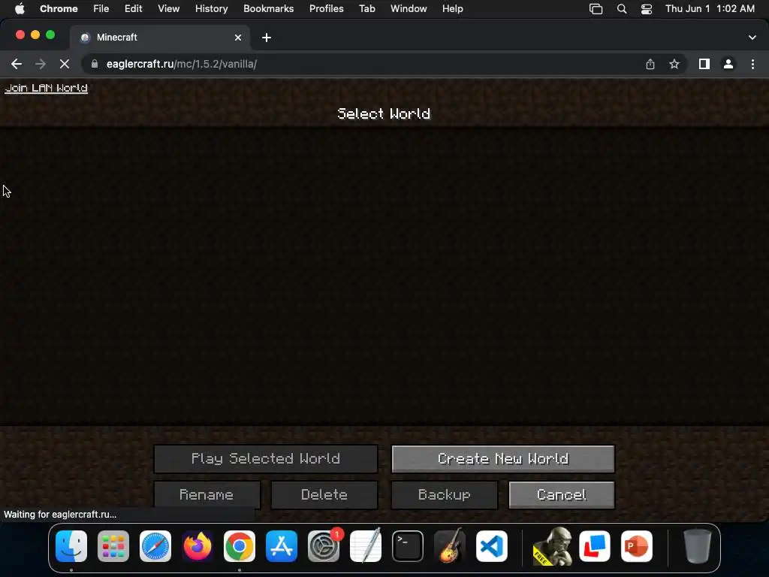Open the Help menu
769x577 pixels.
pos(452,9)
